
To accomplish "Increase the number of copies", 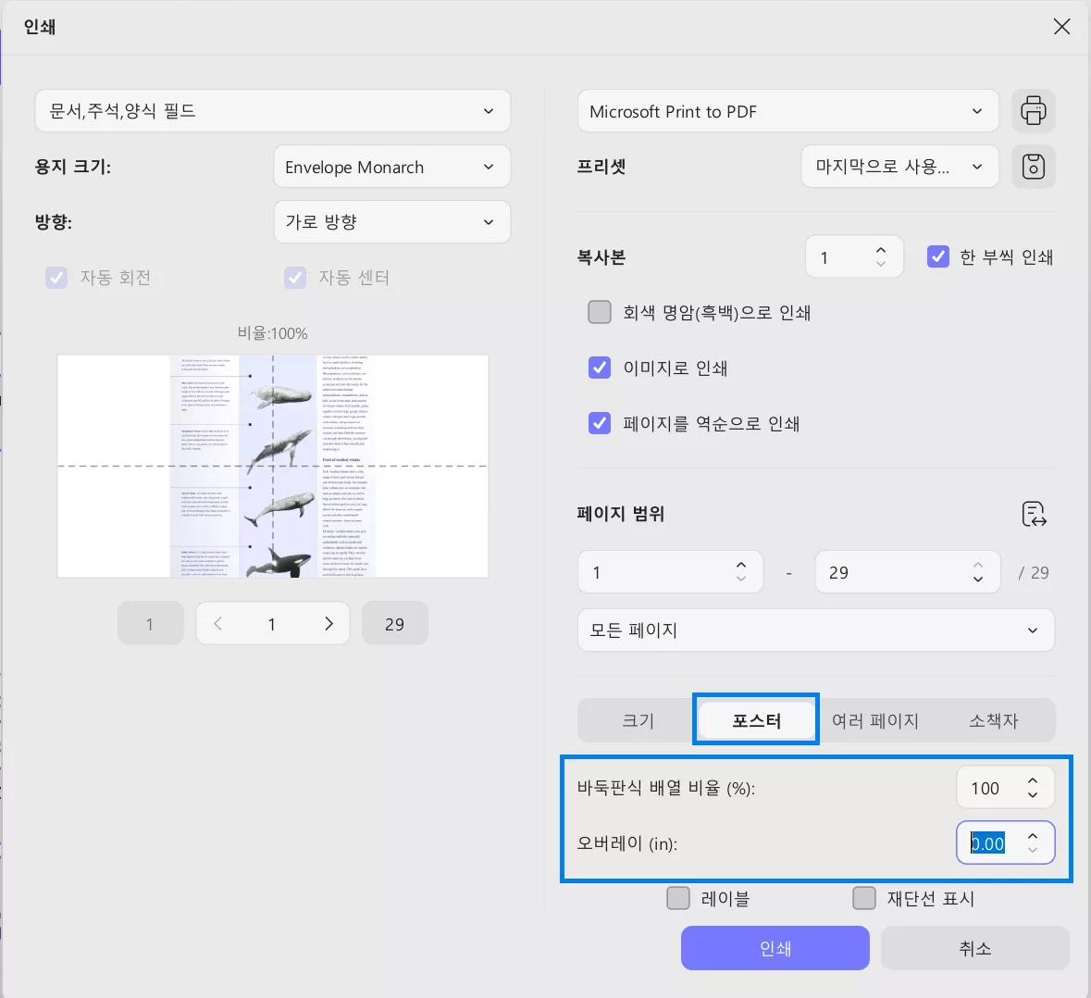I will pos(880,248).
